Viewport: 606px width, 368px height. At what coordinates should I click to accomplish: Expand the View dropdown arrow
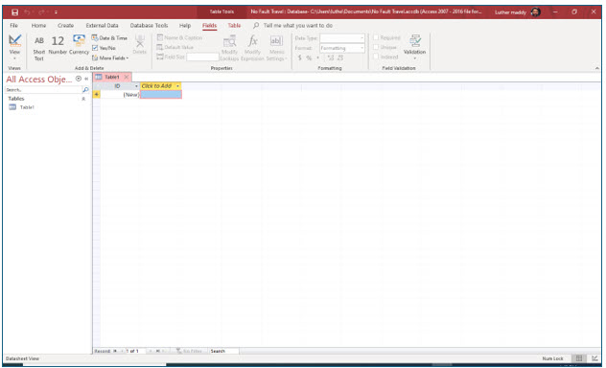click(14, 58)
